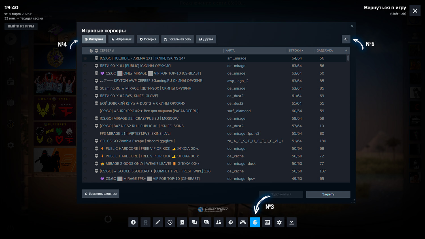Open the notes pencil icon
The height and width of the screenshot is (239, 425).
tap(158, 222)
